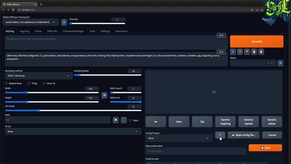Viewport: 291px width, 164px height.
Task: Expand the Styles dropdown arrow
Action: [x=272, y=63]
